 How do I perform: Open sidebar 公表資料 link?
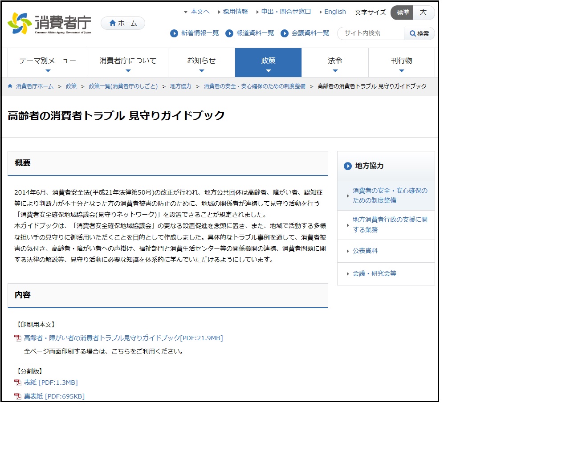(365, 251)
